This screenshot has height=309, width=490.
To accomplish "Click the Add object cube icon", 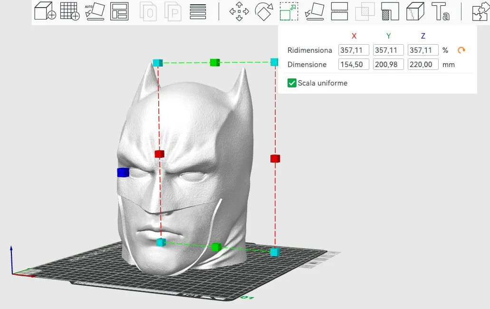I will pyautogui.click(x=45, y=11).
